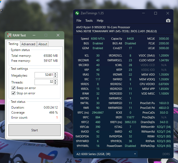The height and width of the screenshot is (163, 178).
Task: Click the tPHYRDL value 36
Action: (x=130, y=141)
